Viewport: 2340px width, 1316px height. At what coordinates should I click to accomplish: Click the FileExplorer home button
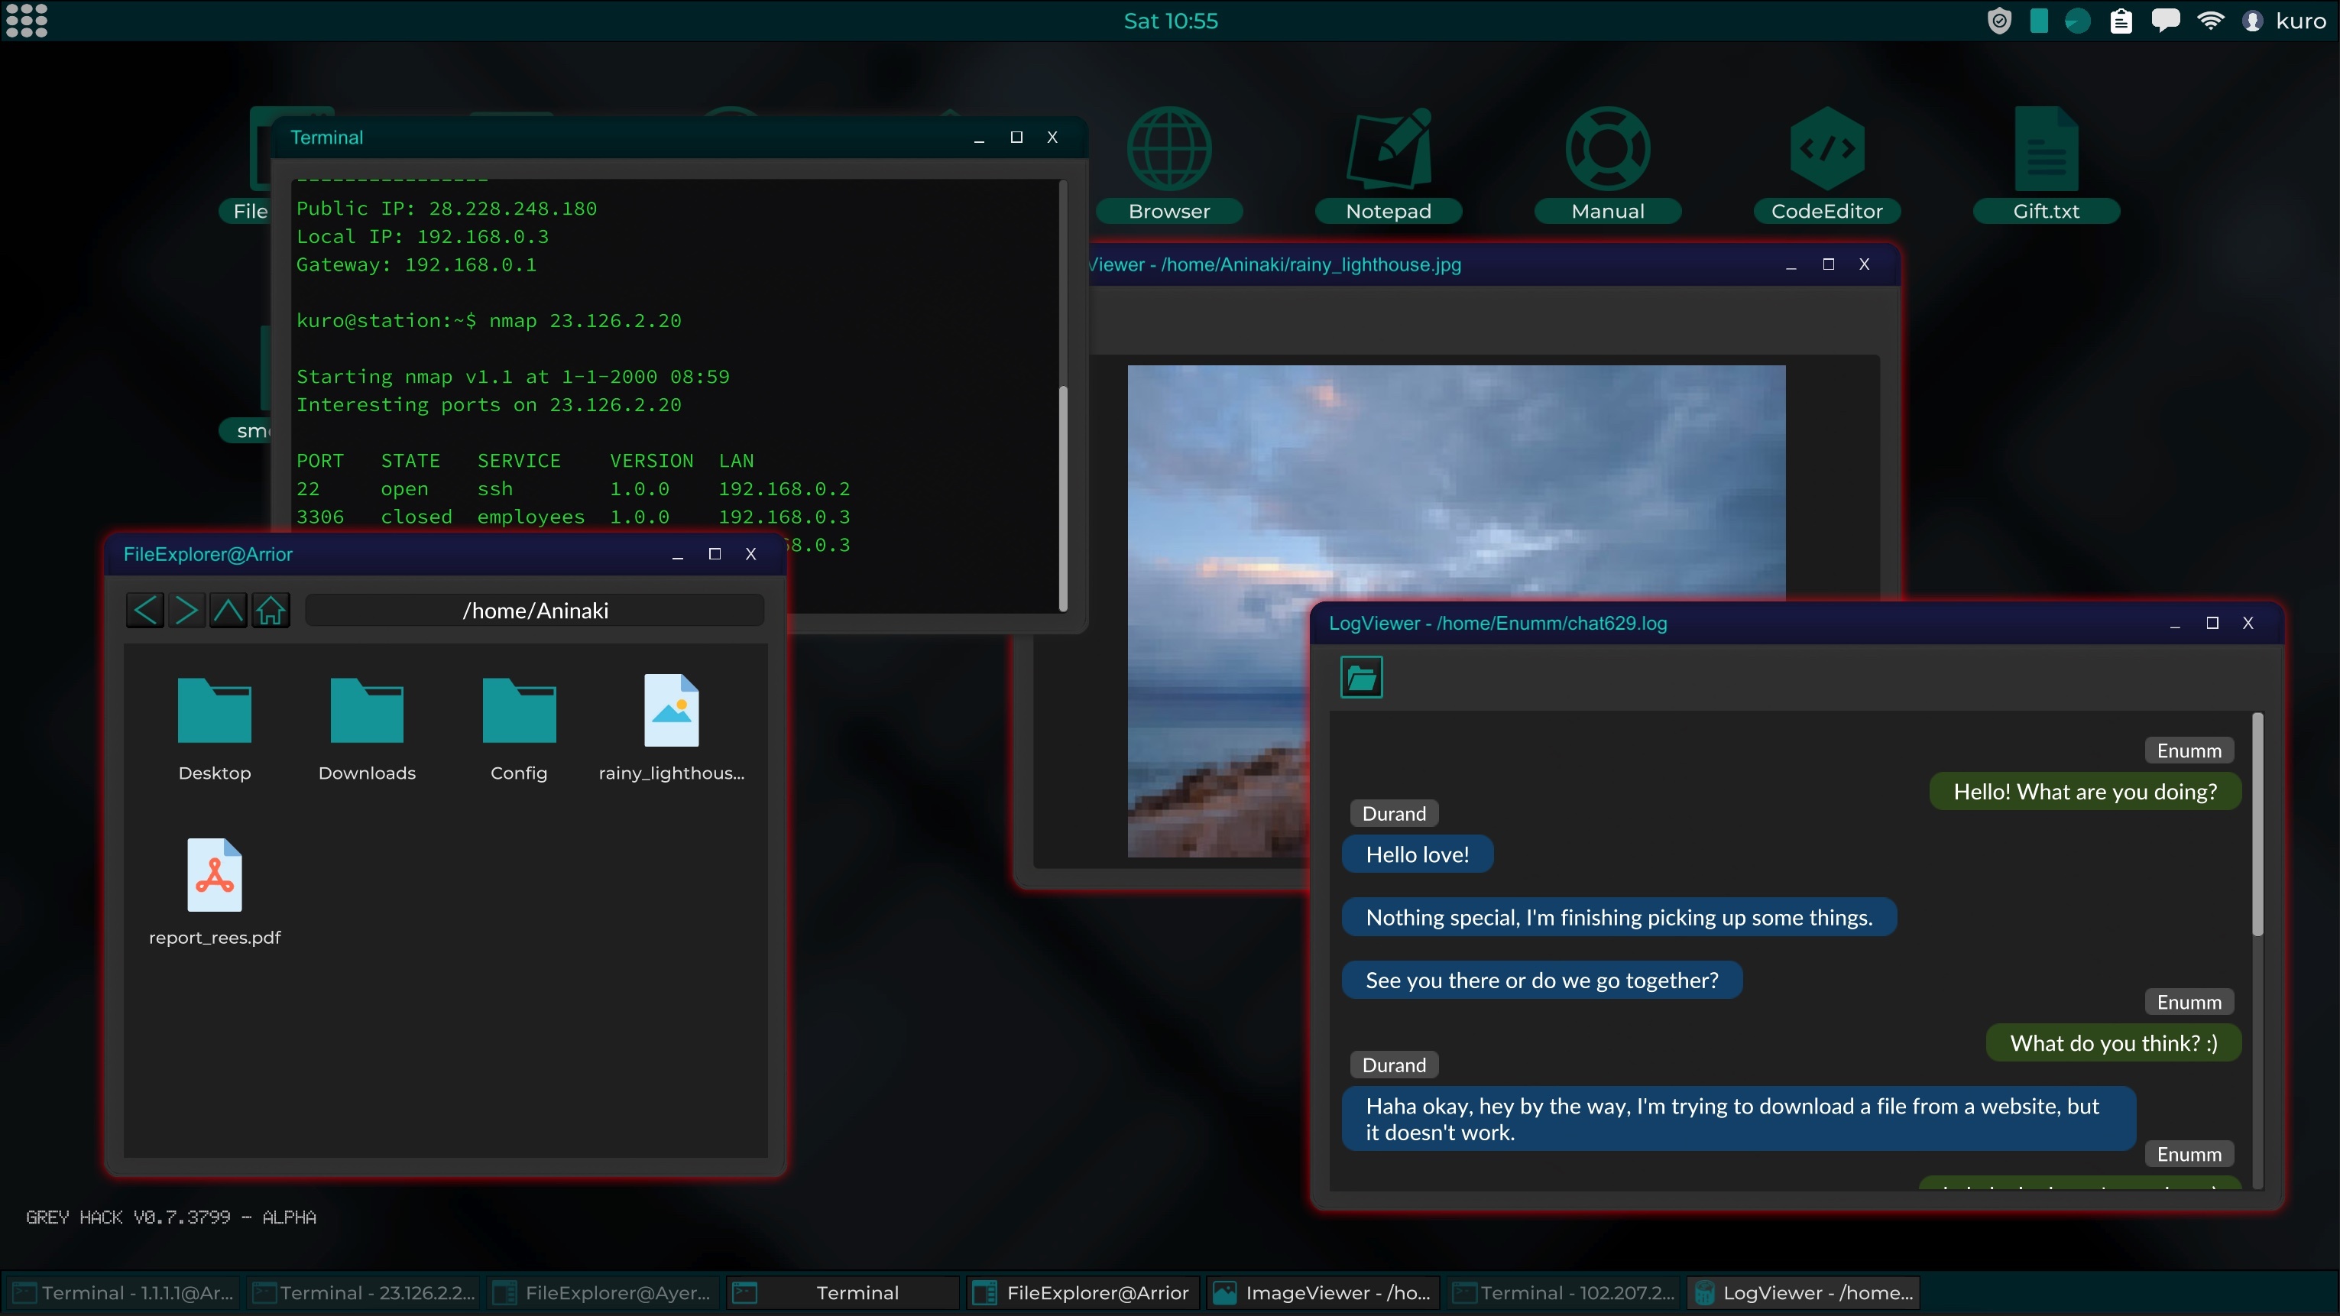click(x=271, y=611)
